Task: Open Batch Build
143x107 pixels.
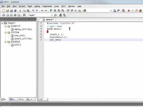Action: pos(15,15)
